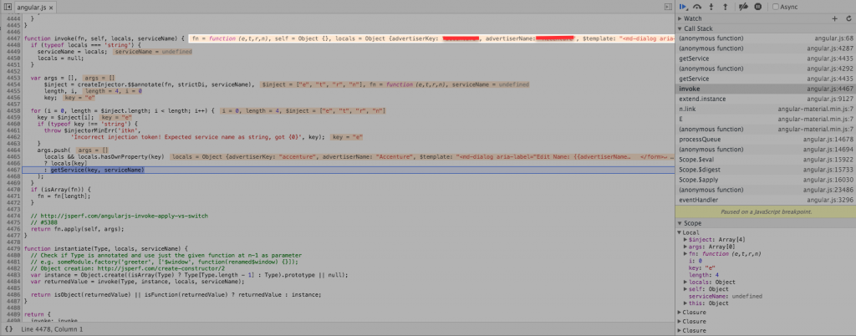The width and height of the screenshot is (856, 336).
Task: Enable the Async checkbox
Action: tap(776, 7)
